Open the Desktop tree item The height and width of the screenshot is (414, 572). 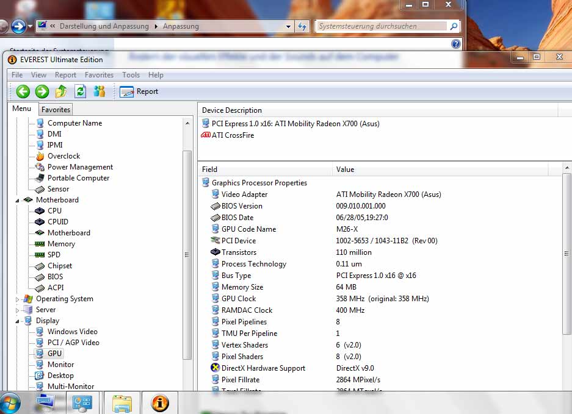(x=60, y=376)
